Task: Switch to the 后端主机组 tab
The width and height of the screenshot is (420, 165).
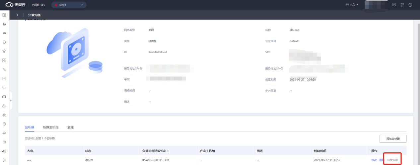Action: tap(51, 127)
